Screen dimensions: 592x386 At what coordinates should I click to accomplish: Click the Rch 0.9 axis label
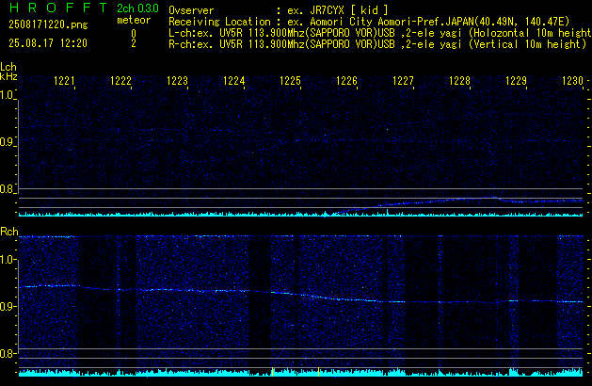7,306
